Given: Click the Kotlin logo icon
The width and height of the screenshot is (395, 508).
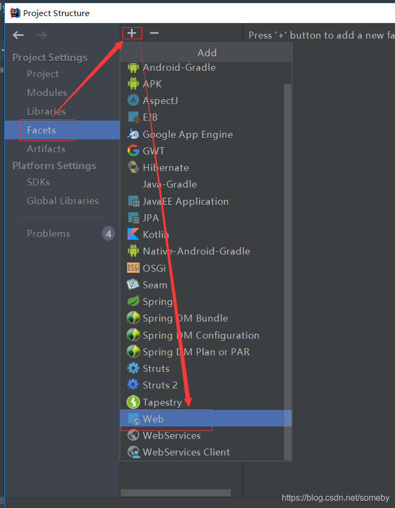Looking at the screenshot, I should [x=133, y=234].
